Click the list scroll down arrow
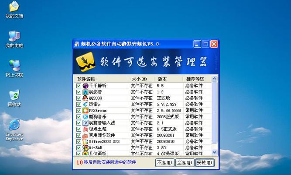This screenshot has height=175, width=291. click(214, 152)
